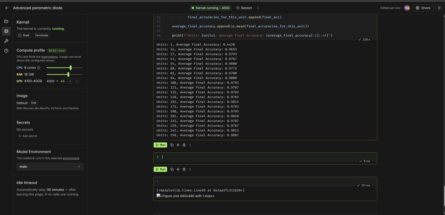Click the 229 s execution time badge

tap(364, 39)
